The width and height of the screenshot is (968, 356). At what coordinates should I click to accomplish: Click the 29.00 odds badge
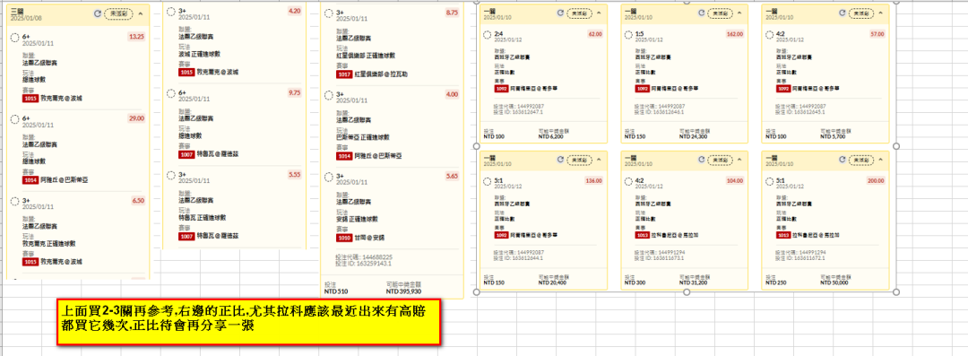pyautogui.click(x=136, y=118)
